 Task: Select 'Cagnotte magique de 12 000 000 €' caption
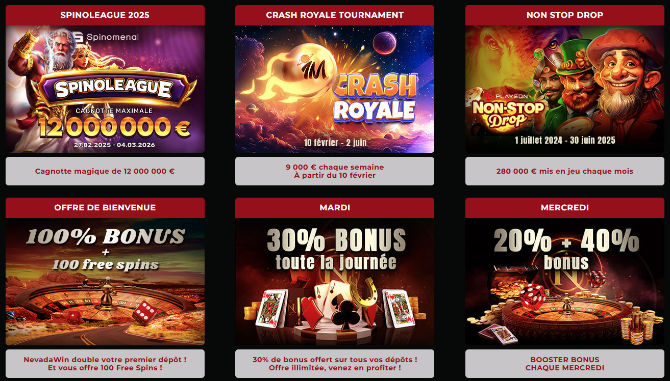pyautogui.click(x=105, y=171)
